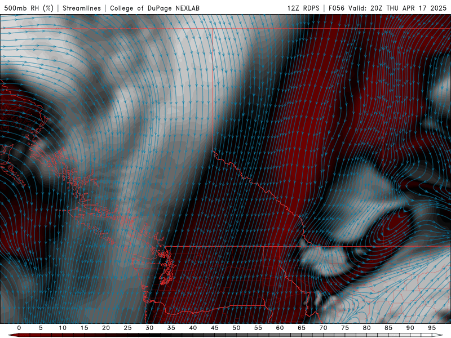Click the 'Streamlines' label in the header
The width and height of the screenshot is (451, 338).
pyautogui.click(x=82, y=8)
